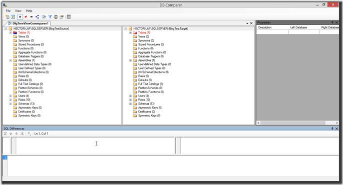Click the script generation toolbar icon
Screen dimensions: 343x185
[62, 17]
